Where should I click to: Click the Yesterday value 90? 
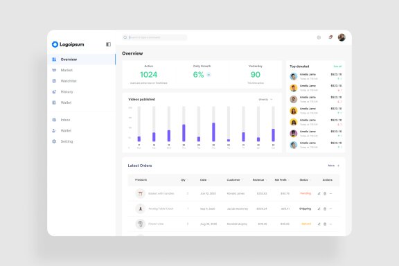[256, 75]
